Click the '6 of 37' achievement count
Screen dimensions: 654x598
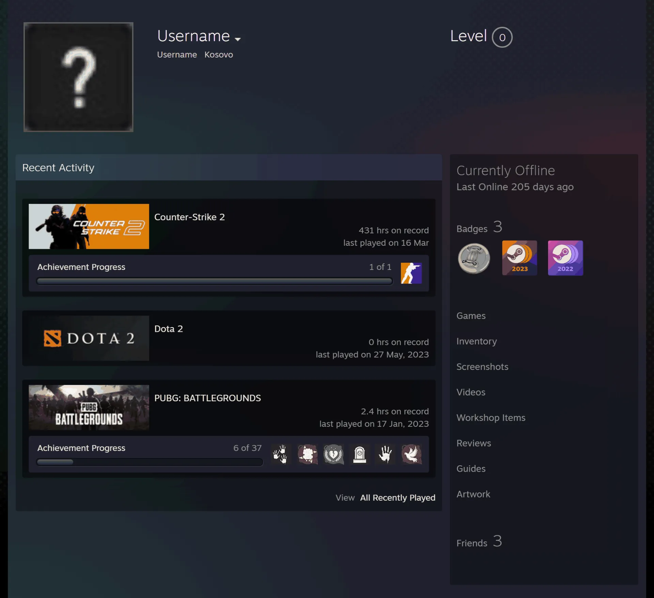(x=247, y=448)
